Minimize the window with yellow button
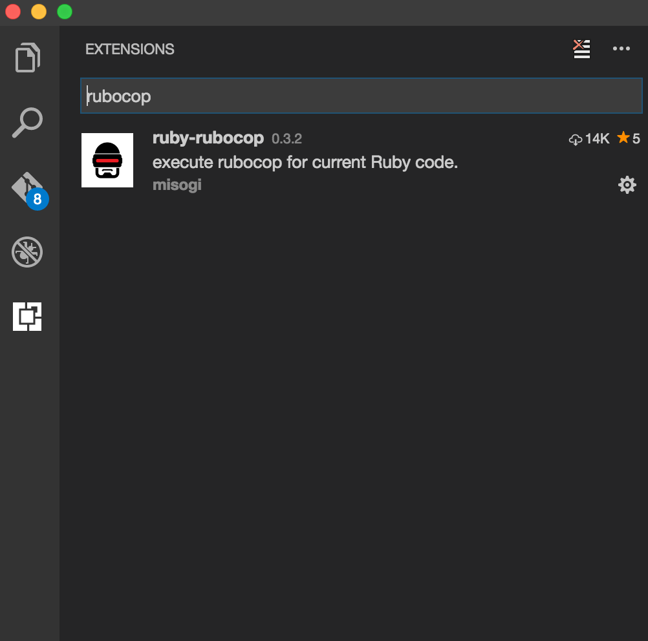Screen dimensions: 648x641 [x=39, y=12]
